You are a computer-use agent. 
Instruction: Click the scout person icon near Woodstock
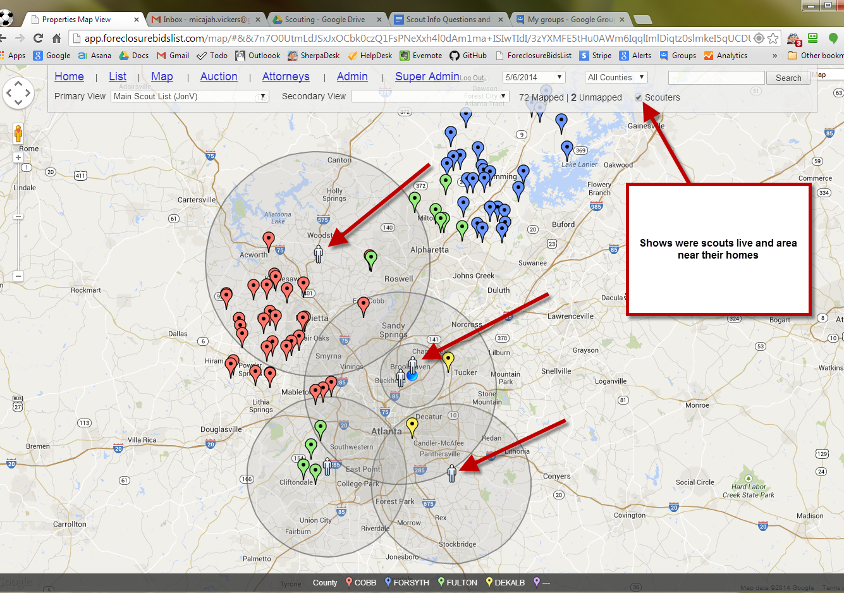point(319,254)
